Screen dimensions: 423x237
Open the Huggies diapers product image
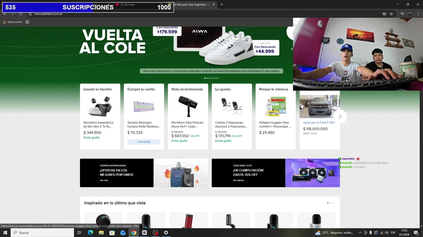(x=276, y=106)
